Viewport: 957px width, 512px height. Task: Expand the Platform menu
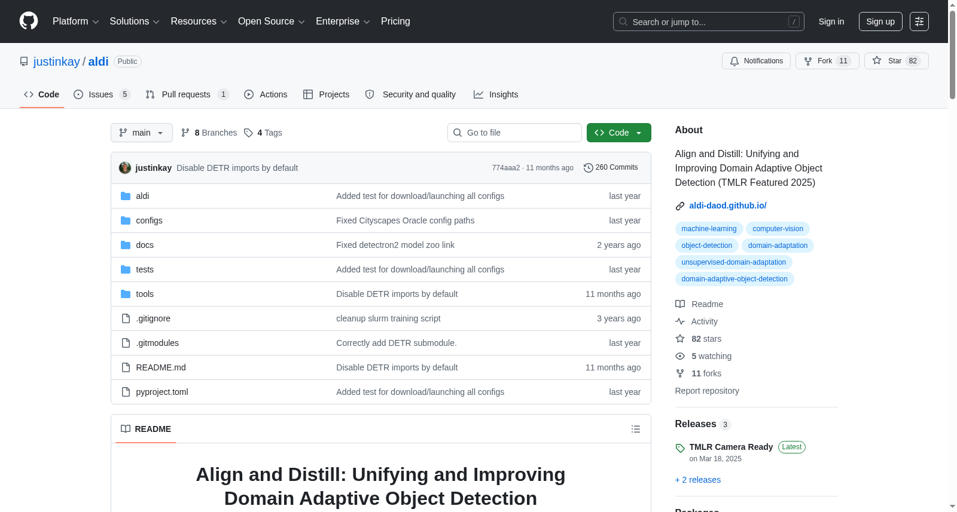point(76,22)
